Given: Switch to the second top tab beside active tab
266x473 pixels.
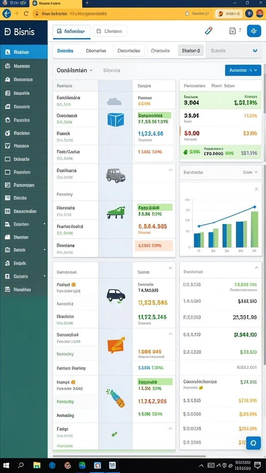Looking at the screenshot, I should point(110,31).
